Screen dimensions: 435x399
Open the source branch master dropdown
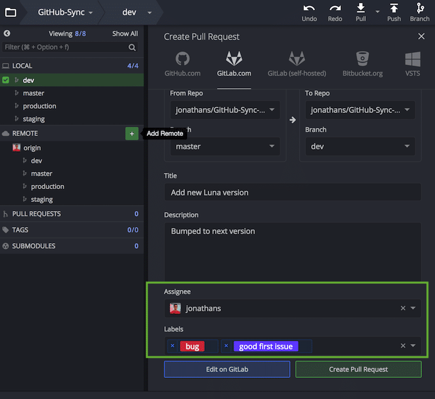225,146
